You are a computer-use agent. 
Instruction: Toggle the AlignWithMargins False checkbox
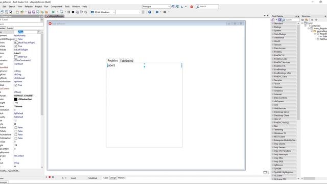point(16,39)
